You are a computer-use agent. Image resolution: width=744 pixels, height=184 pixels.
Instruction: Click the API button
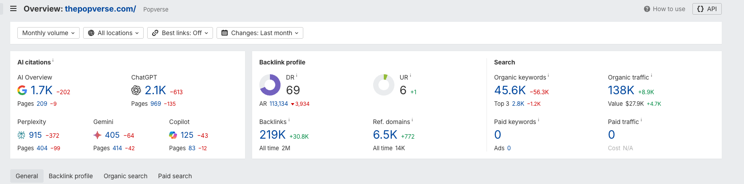click(707, 9)
